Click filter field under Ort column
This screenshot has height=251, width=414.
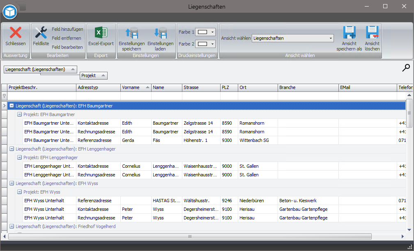pos(258,96)
